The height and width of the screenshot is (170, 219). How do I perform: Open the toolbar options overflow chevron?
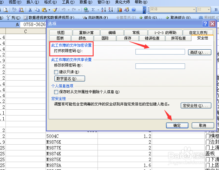click(145, 10)
